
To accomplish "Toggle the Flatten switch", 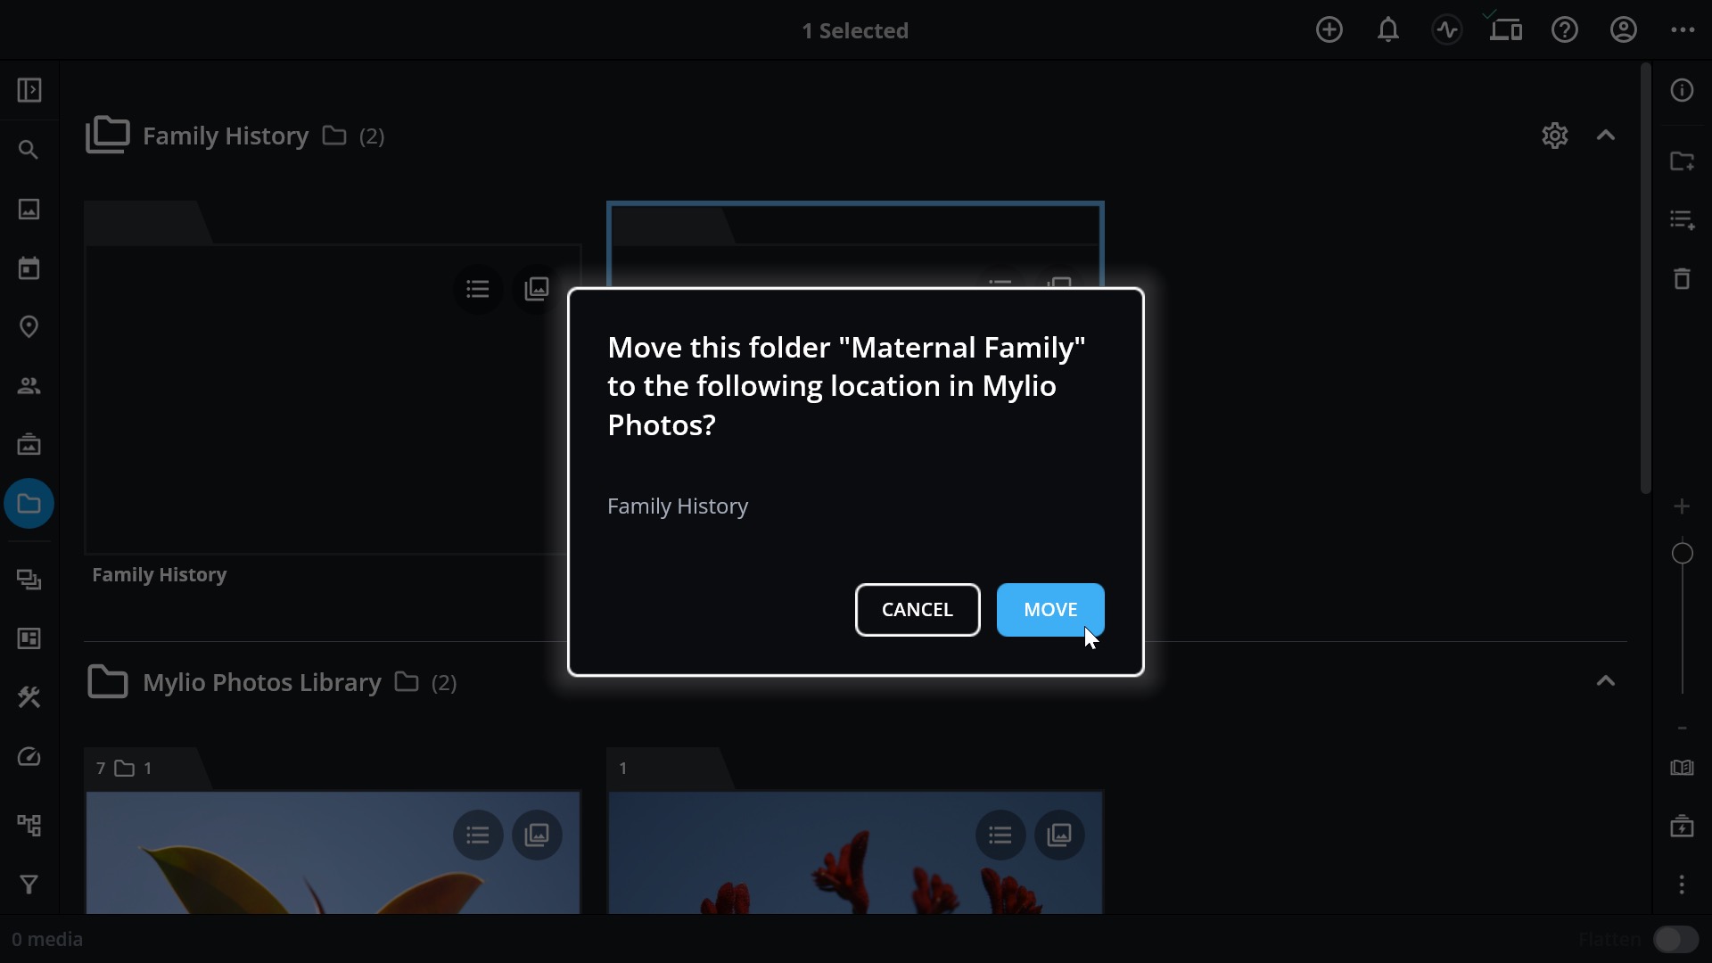I will (1675, 940).
